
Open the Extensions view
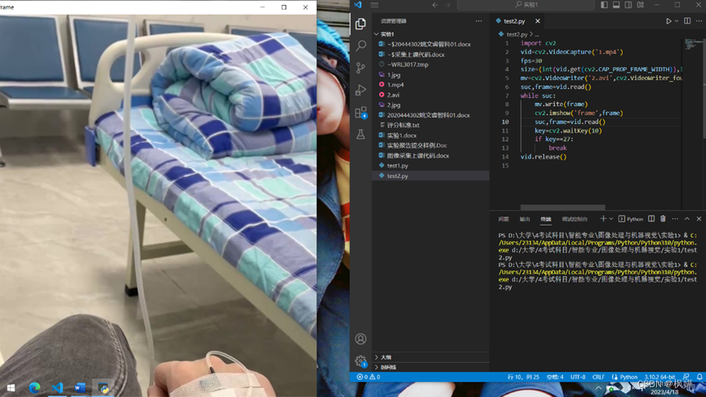(360, 112)
